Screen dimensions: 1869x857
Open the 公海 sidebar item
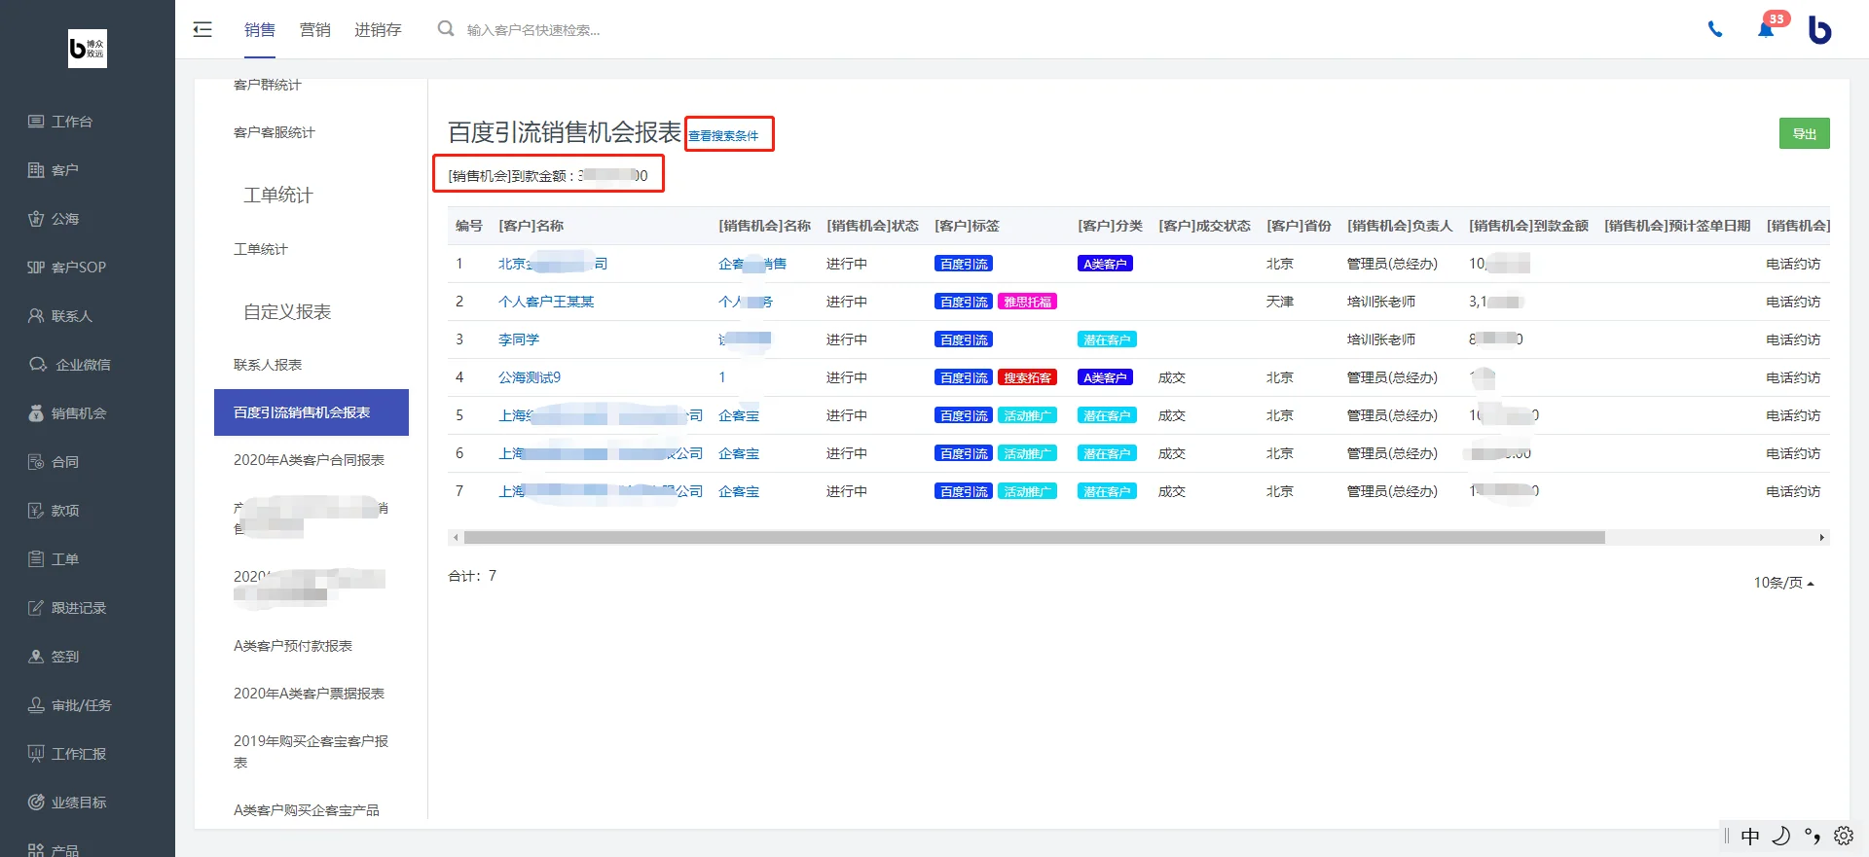point(54,219)
